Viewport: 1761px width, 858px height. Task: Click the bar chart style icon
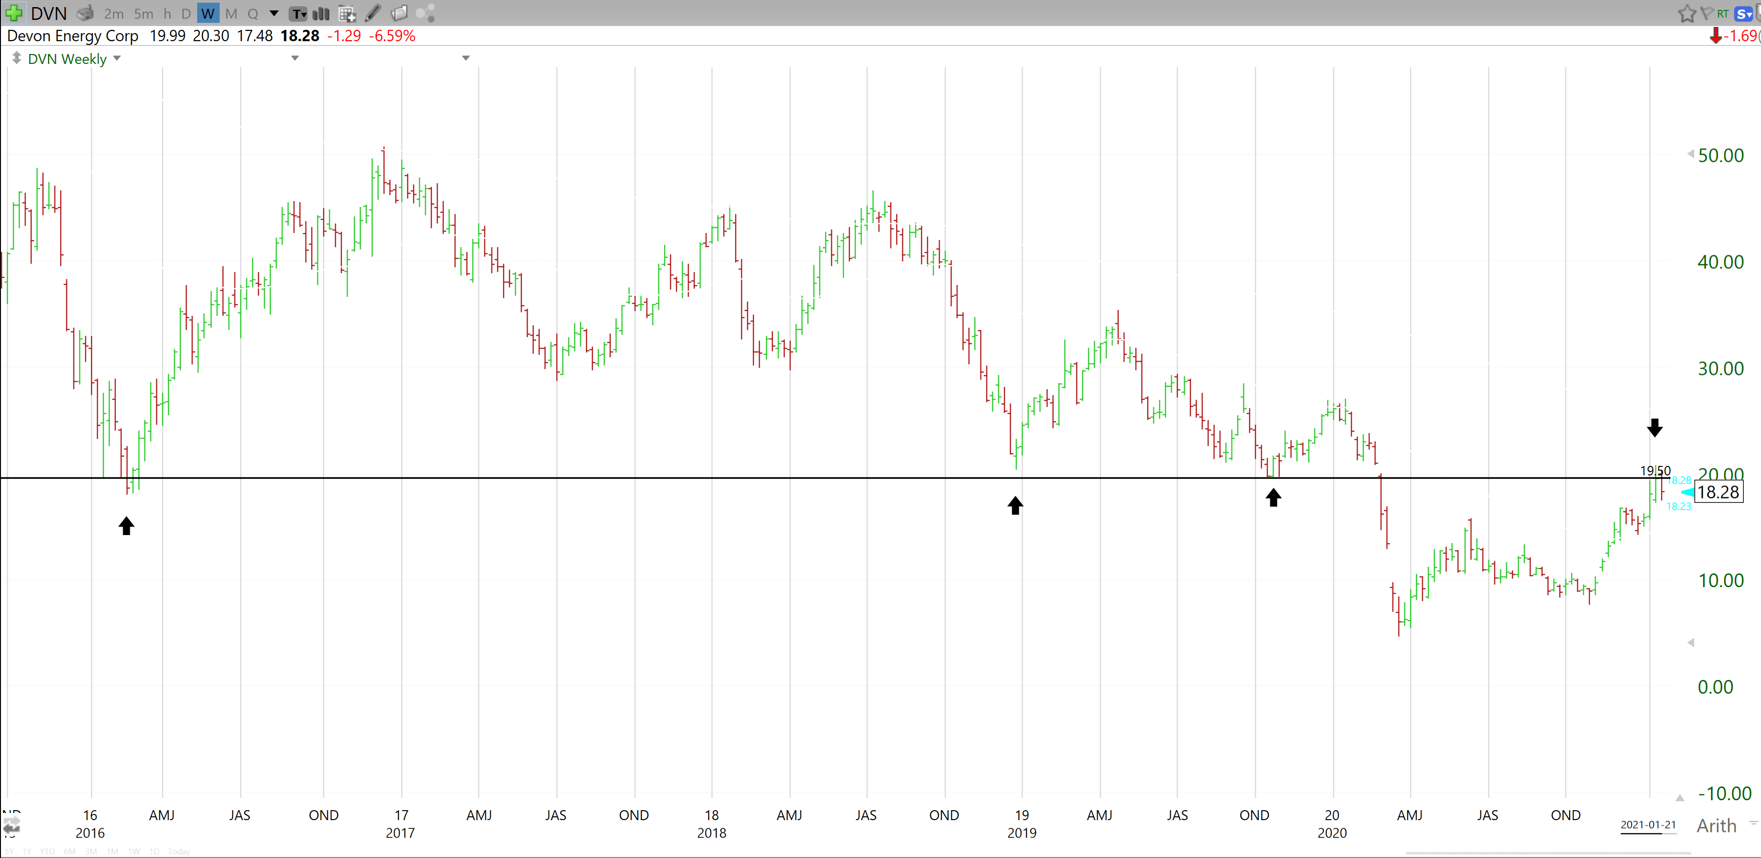321,13
